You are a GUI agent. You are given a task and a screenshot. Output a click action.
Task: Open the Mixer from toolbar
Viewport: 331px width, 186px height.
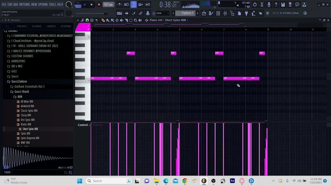point(225,13)
